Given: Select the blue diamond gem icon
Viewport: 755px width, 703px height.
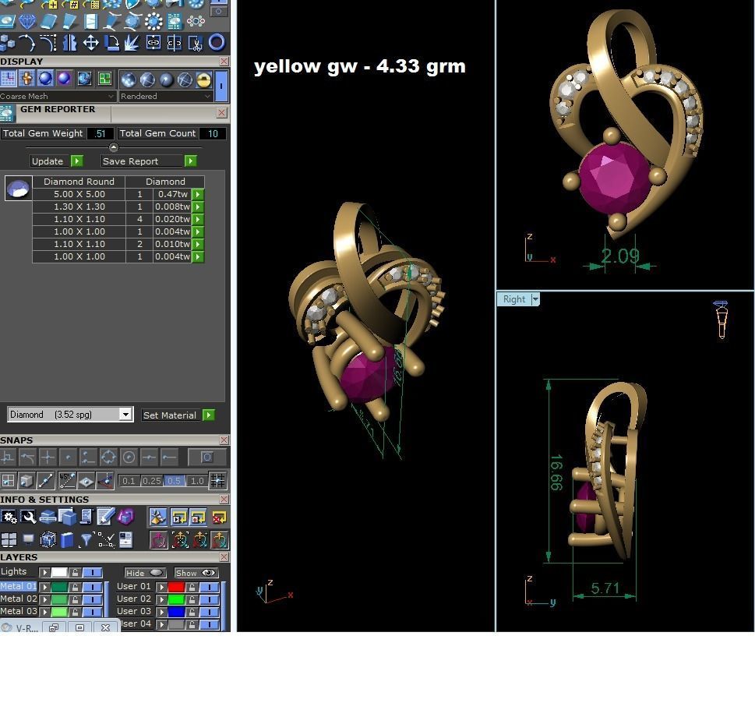Looking at the screenshot, I should [x=27, y=22].
